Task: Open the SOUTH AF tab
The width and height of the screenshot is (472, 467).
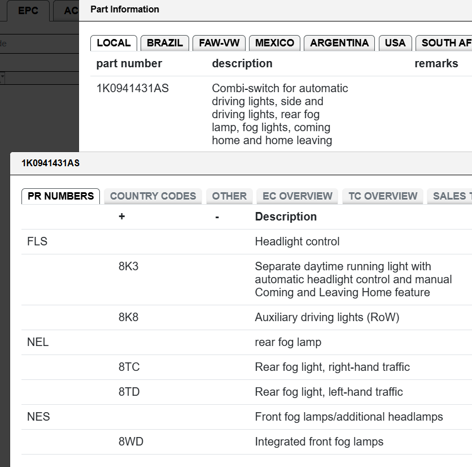Action: 444,43
